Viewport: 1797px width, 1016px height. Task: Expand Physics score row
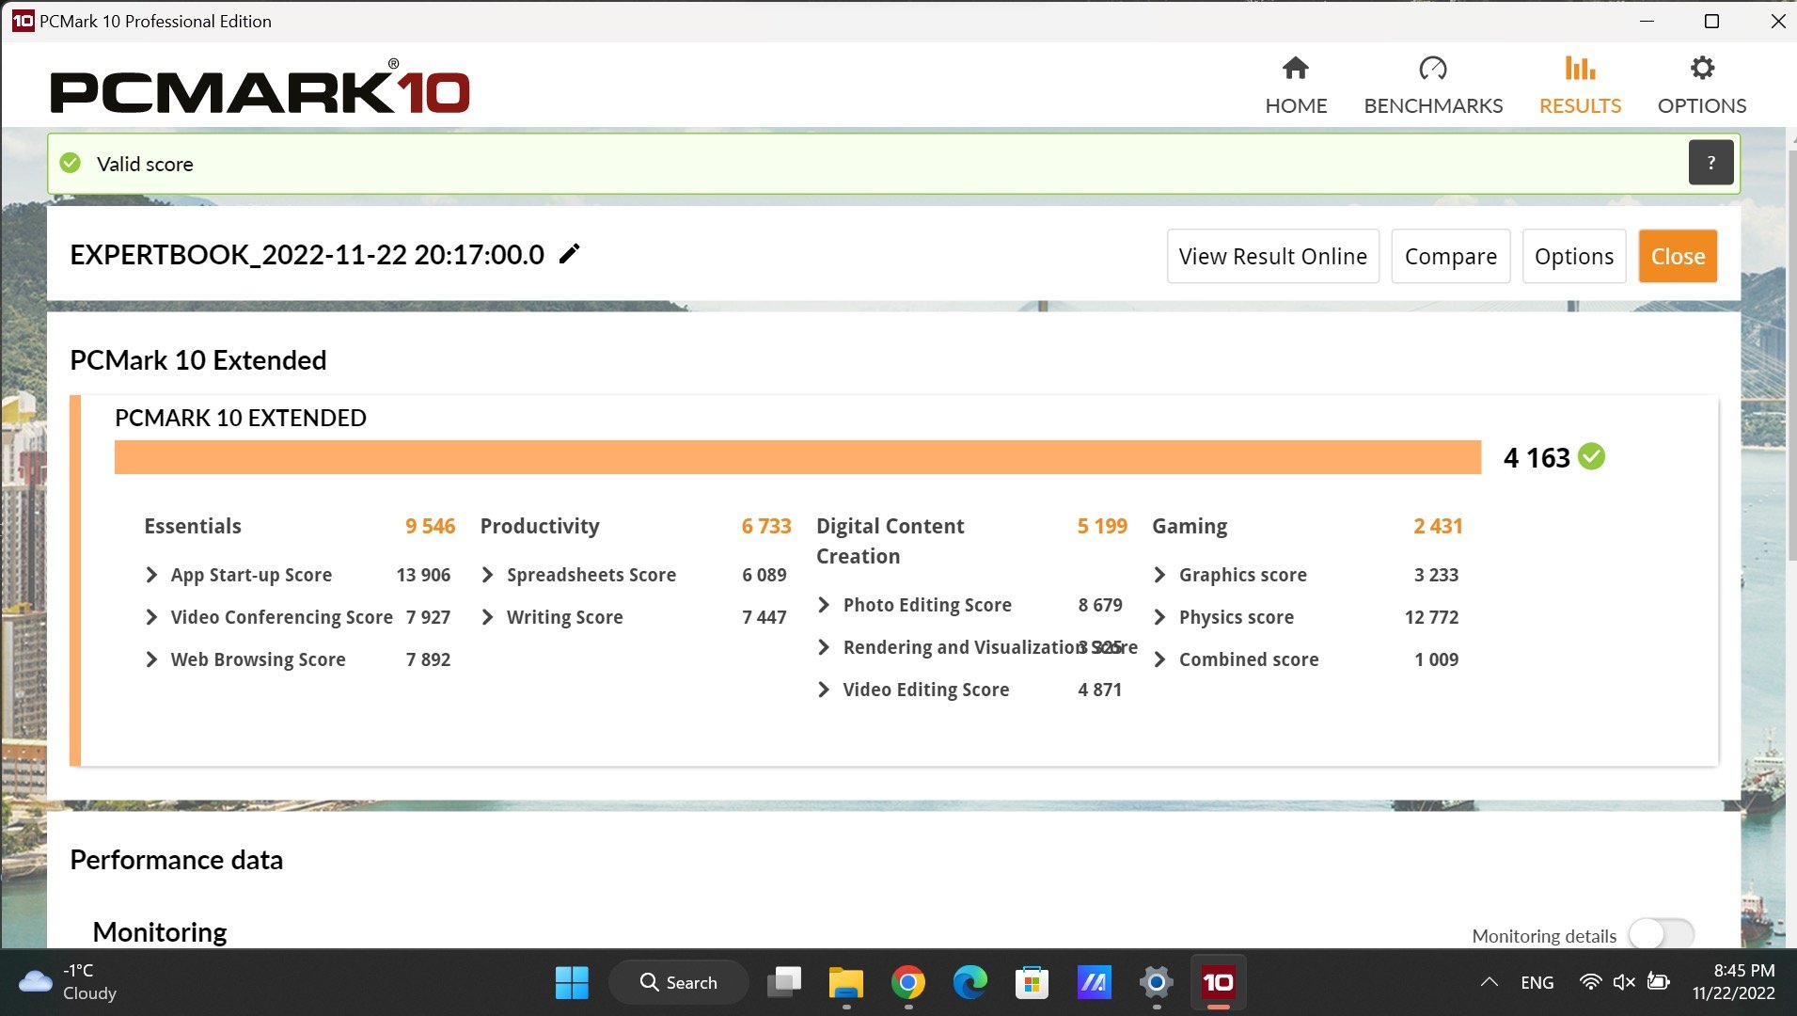point(1159,617)
